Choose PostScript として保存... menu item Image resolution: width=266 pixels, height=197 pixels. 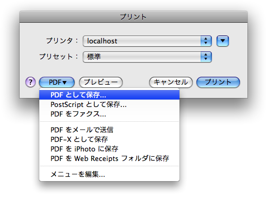tap(109, 104)
